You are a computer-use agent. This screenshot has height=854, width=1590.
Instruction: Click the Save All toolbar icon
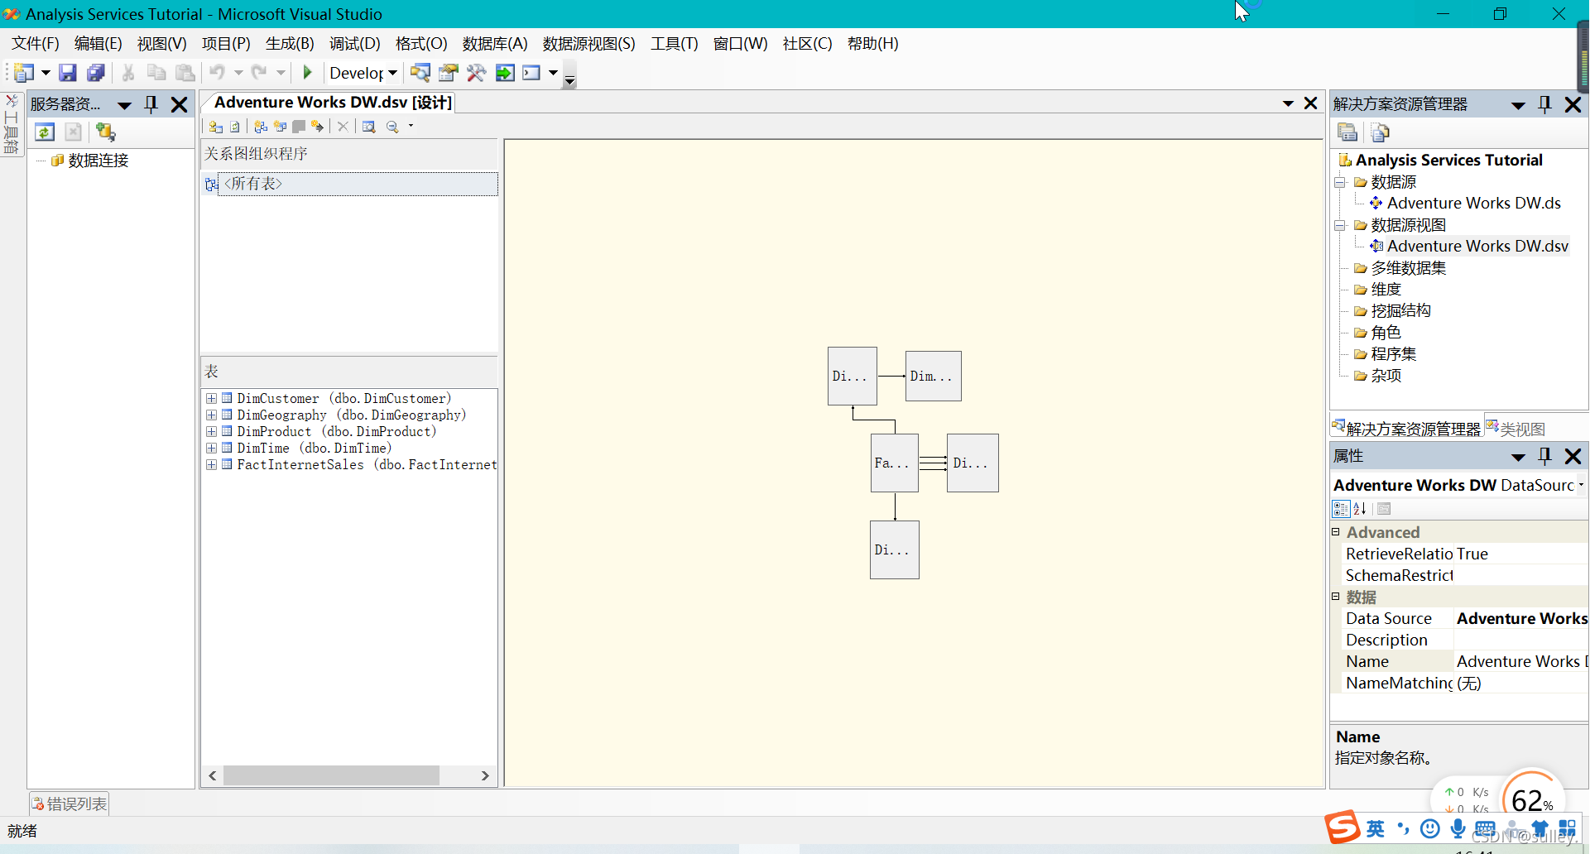[96, 73]
